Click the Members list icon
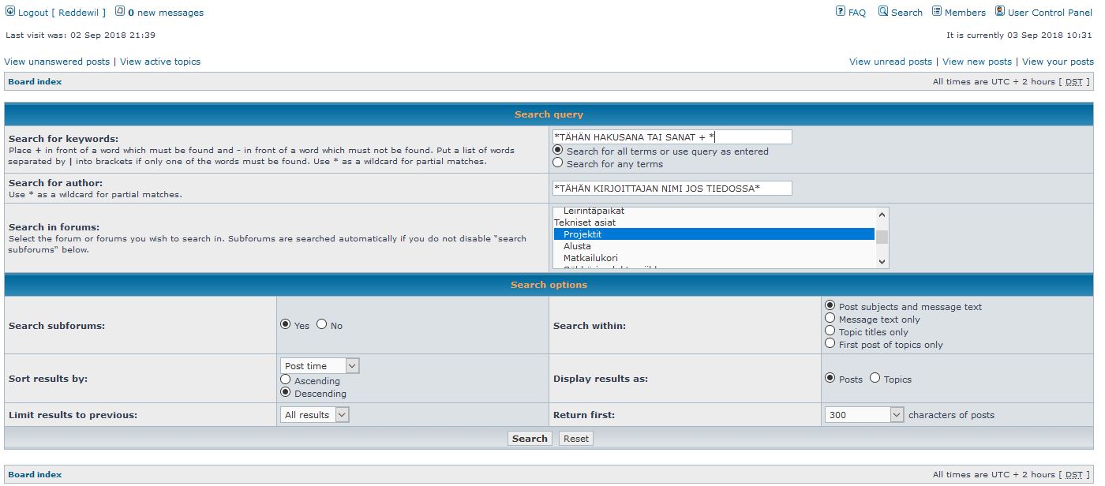Image resolution: width=1105 pixels, height=486 pixels. point(937,12)
